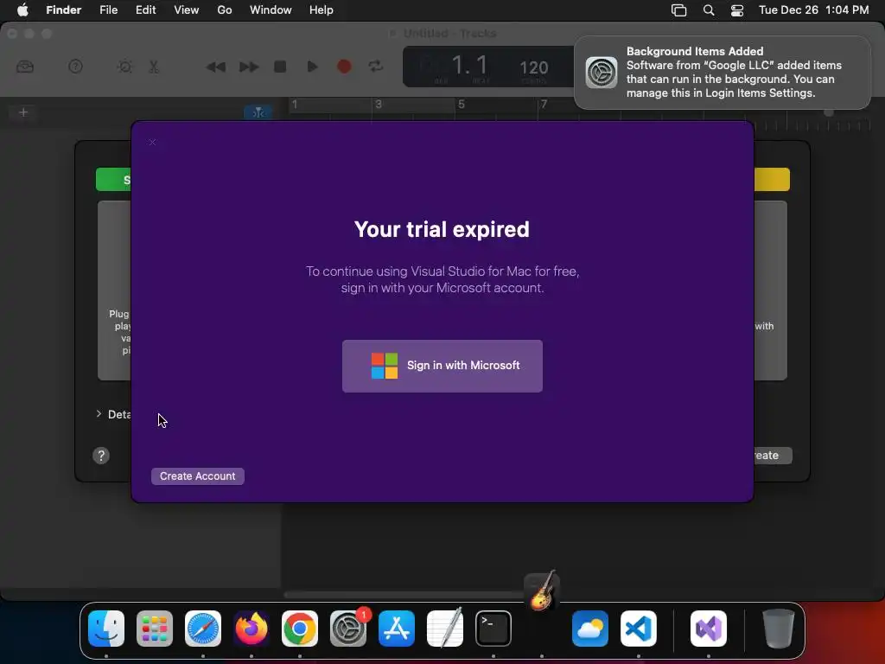
Task: Open Google Chrome from the Dock
Action: point(300,629)
